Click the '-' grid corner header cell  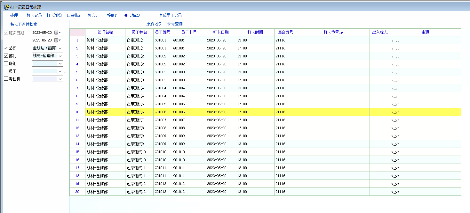(x=77, y=32)
